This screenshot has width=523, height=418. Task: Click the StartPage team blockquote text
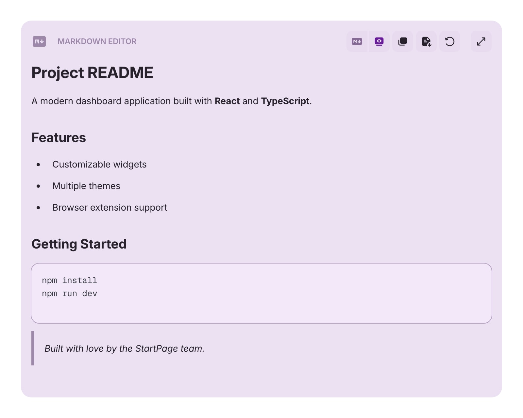pyautogui.click(x=124, y=348)
